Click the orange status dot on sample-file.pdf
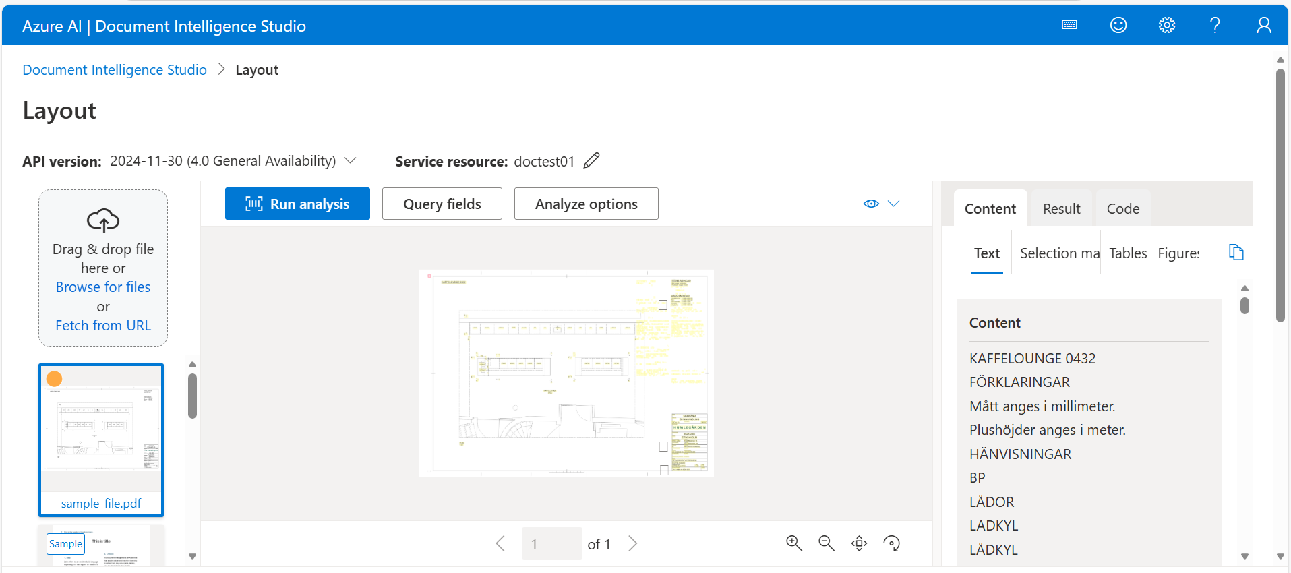 tap(54, 379)
